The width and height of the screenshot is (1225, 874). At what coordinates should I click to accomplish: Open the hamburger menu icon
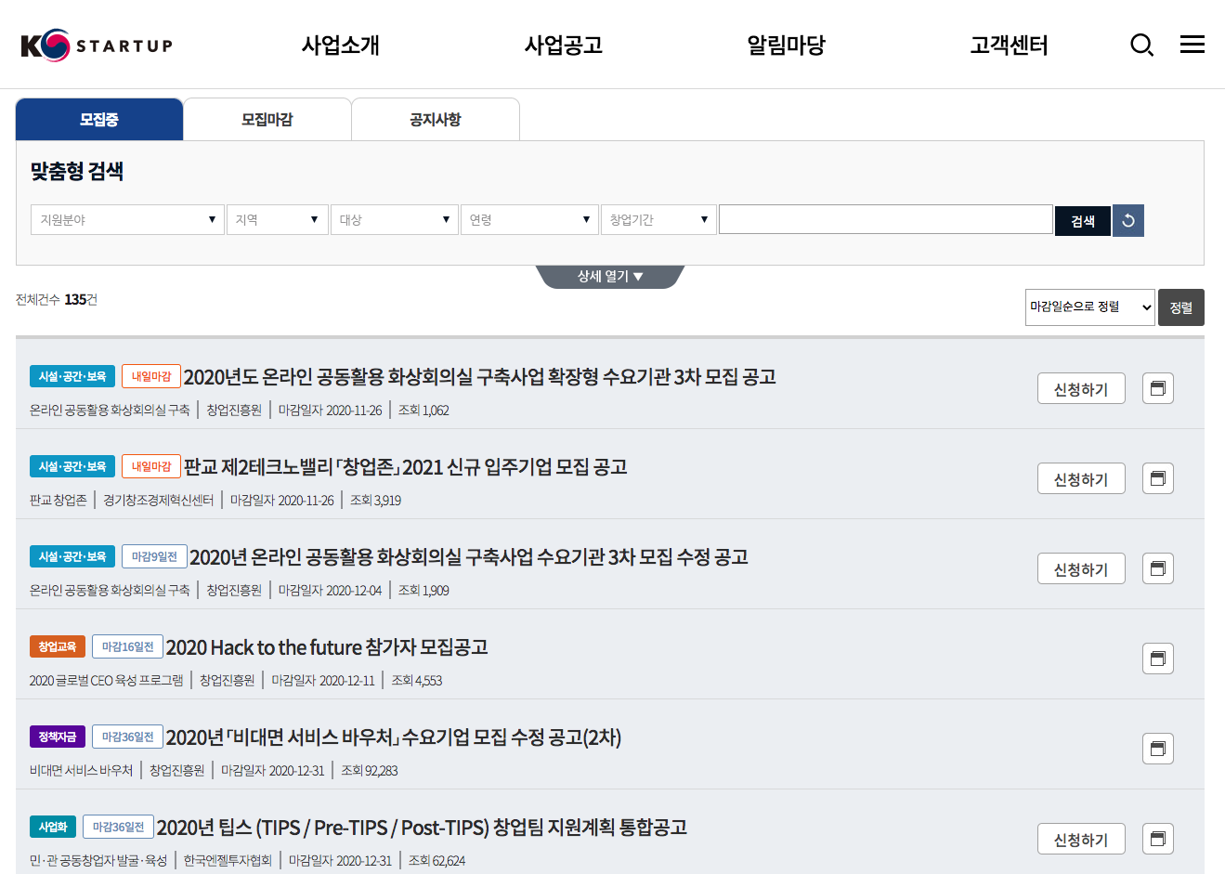tap(1192, 44)
